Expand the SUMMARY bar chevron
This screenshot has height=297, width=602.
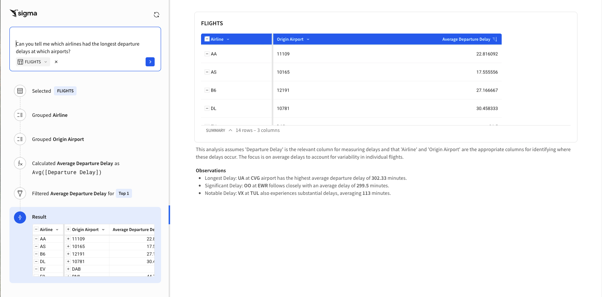click(x=230, y=130)
